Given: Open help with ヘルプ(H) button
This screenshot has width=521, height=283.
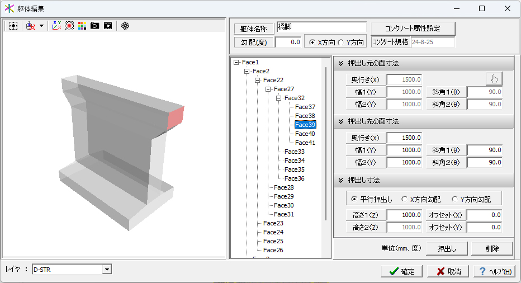Looking at the screenshot, I should [494, 271].
